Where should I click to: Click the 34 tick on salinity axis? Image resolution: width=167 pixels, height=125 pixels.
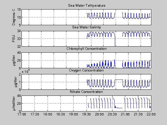pyautogui.click(x=19, y=31)
